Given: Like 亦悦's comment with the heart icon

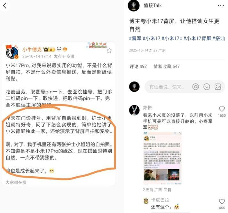Looking at the screenshot, I should tap(222, 109).
